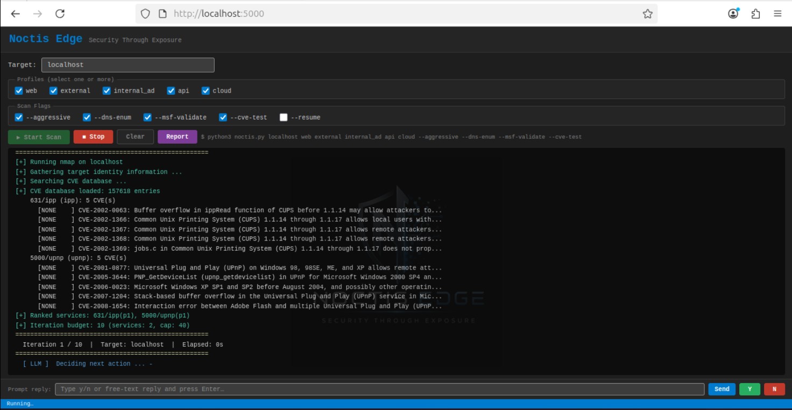Click the Noctis Edge title
This screenshot has width=792, height=410.
[46, 39]
